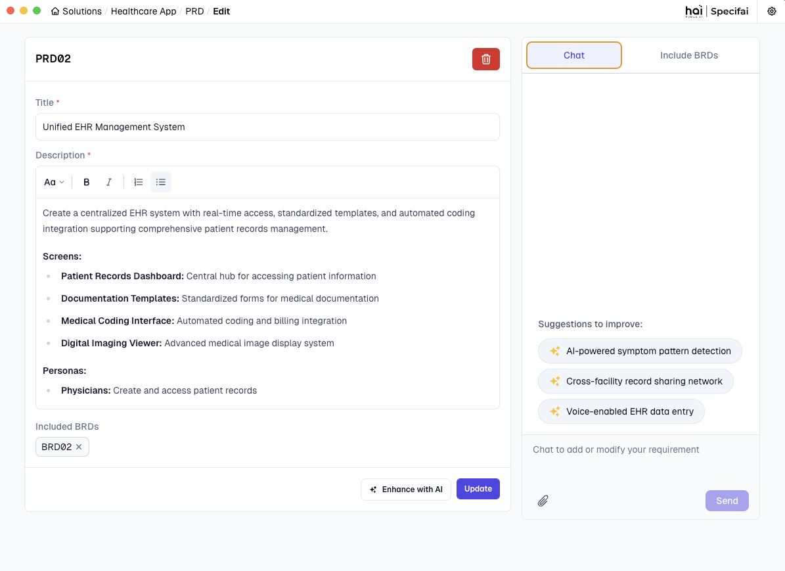Go to PRD in the breadcrumb
Screen dimensions: 785x571
[x=194, y=11]
